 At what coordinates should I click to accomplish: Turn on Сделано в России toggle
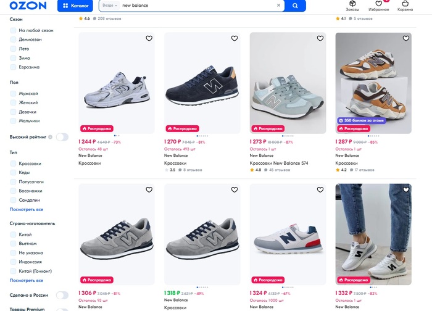62,296
